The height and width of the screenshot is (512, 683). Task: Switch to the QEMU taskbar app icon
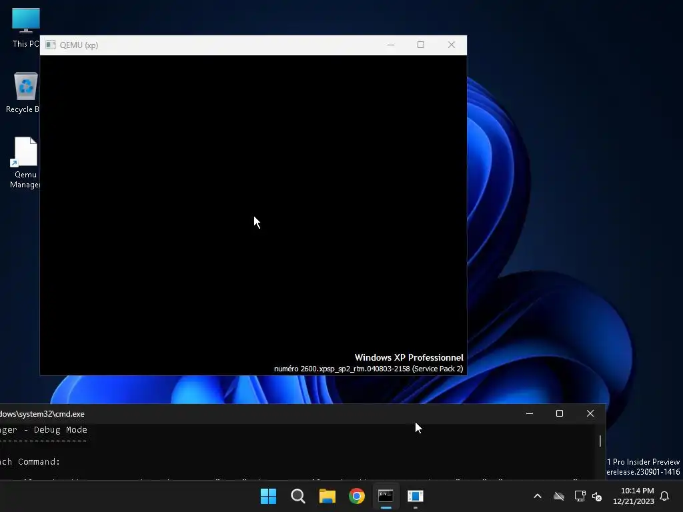click(x=416, y=496)
